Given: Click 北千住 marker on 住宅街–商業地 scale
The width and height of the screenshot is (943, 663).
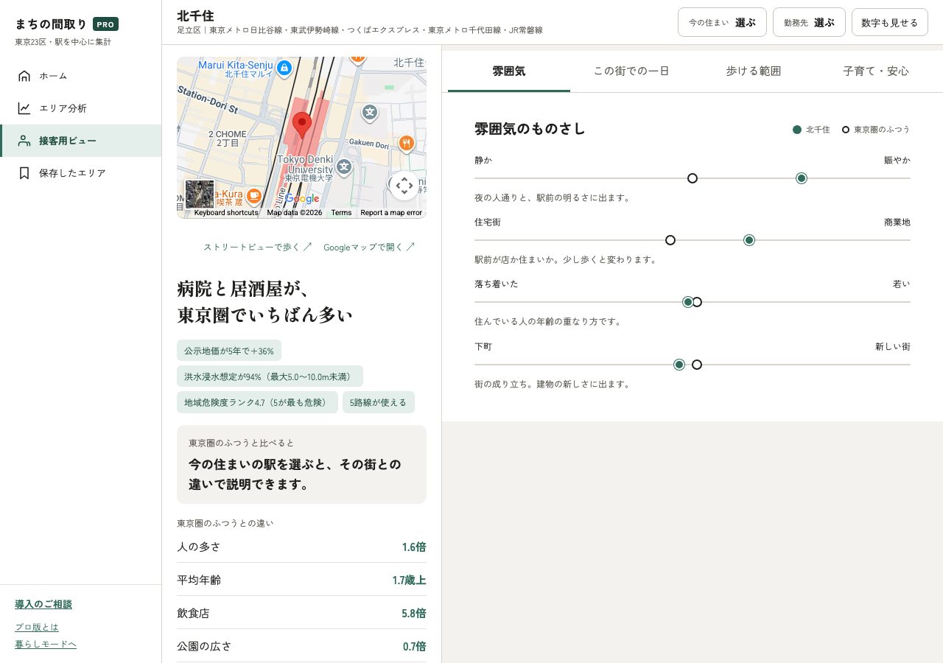Looking at the screenshot, I should coord(749,240).
